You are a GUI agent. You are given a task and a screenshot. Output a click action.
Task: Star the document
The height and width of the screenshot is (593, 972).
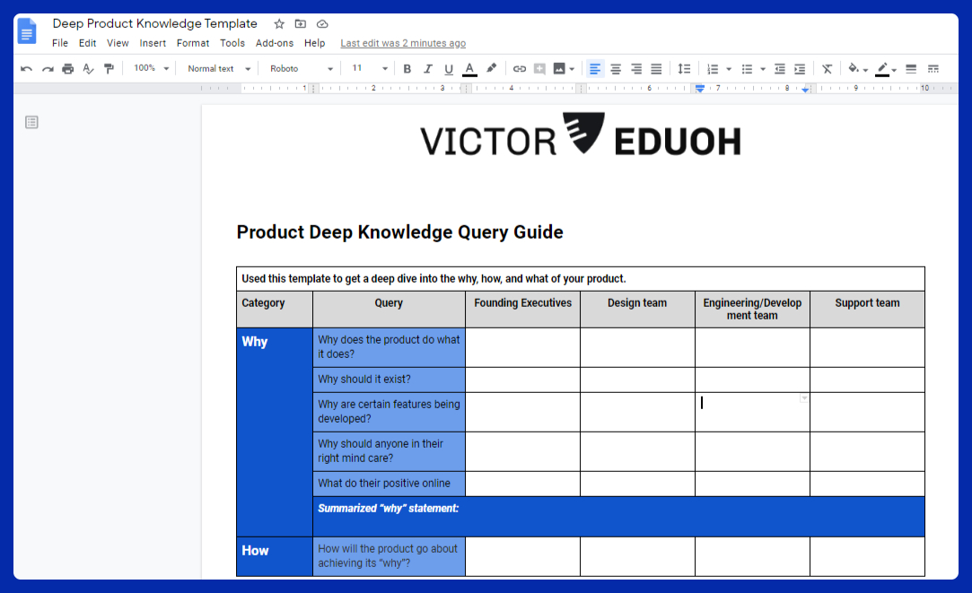279,24
